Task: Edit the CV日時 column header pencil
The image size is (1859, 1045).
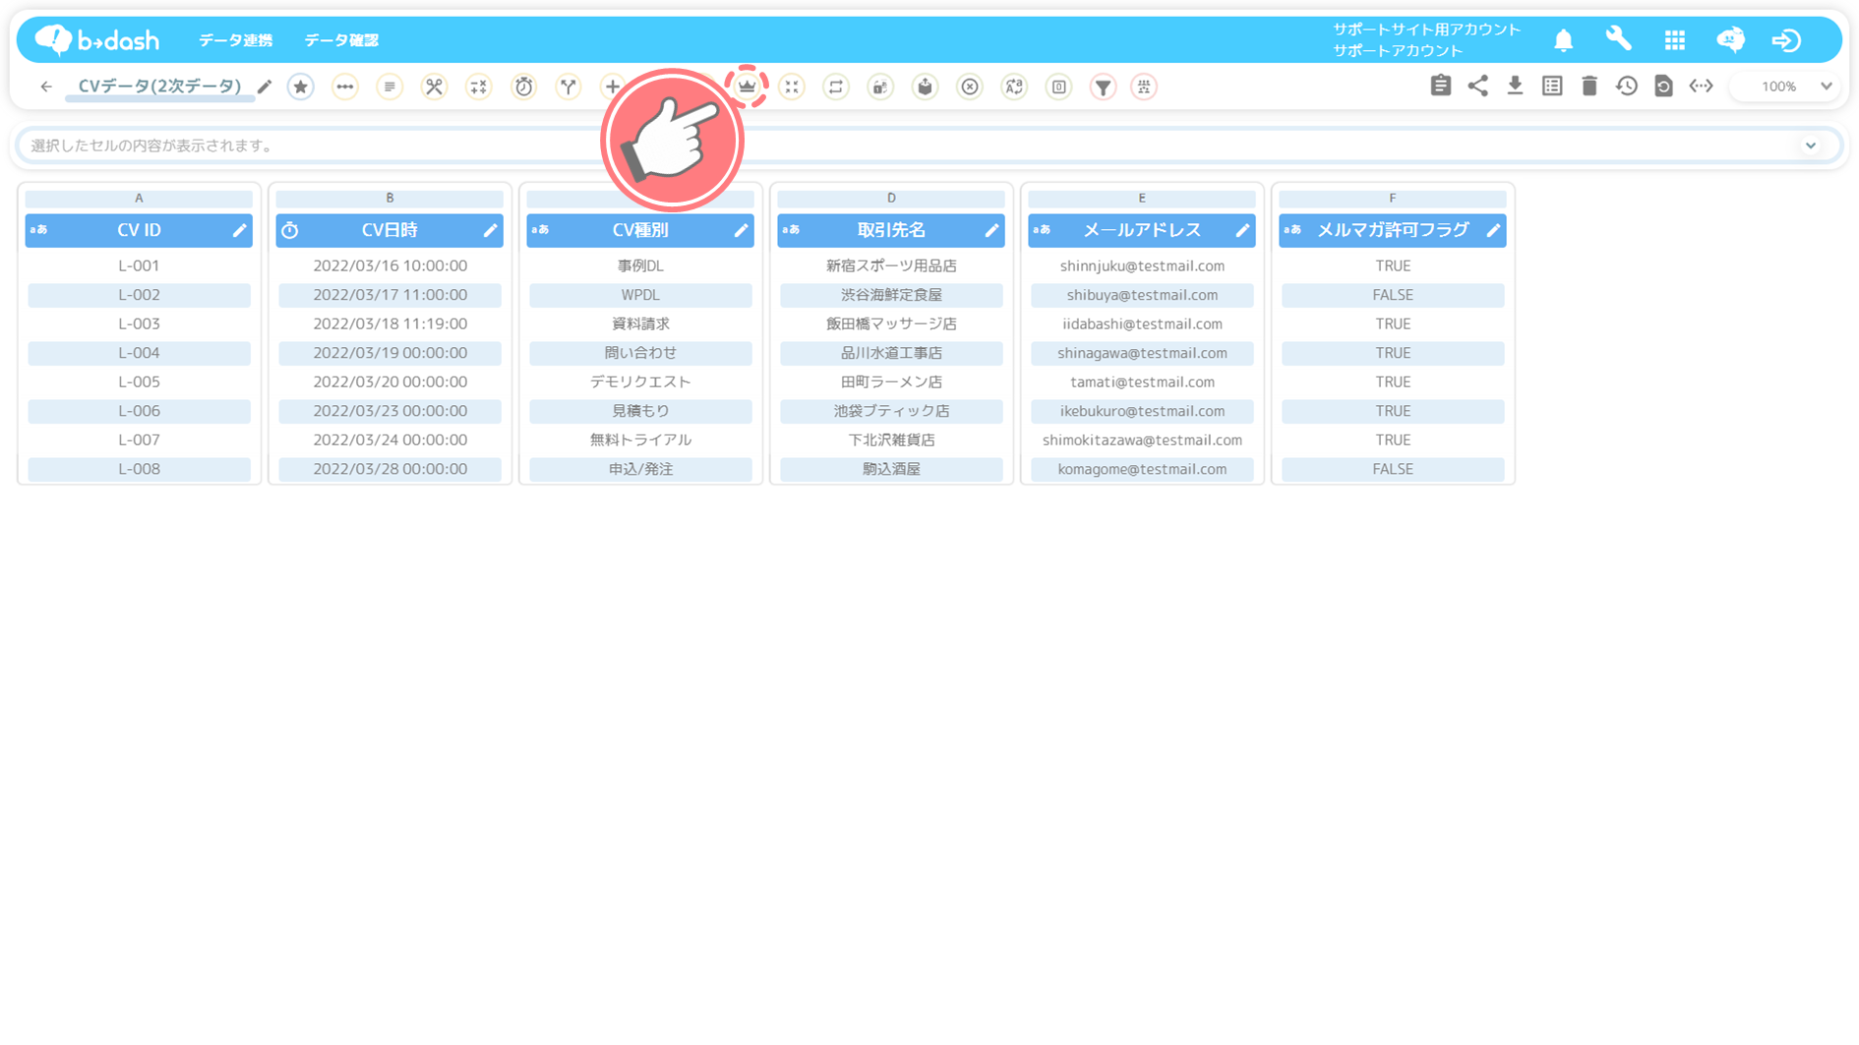Action: tap(490, 230)
